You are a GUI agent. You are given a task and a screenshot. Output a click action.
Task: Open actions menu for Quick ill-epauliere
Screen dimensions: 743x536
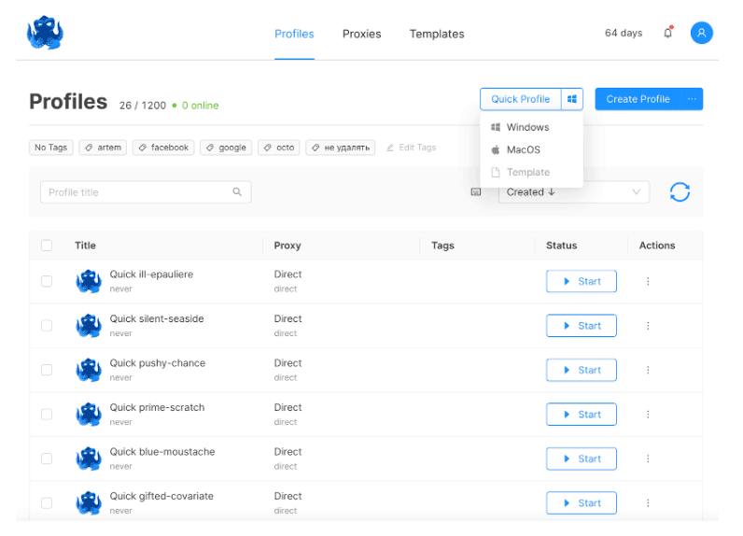pos(648,281)
